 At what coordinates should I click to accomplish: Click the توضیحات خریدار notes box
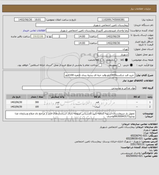70,115
